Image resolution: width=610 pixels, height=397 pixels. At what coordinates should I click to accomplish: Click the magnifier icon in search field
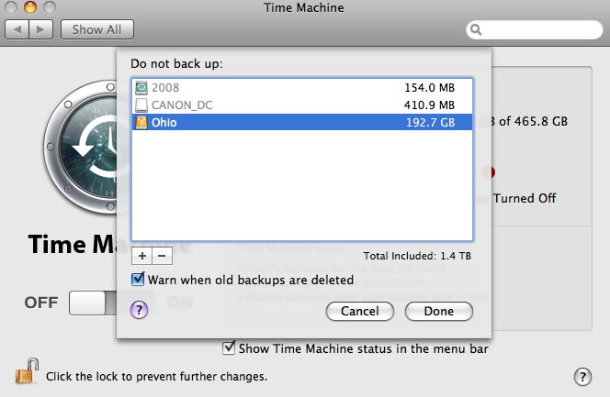(478, 29)
